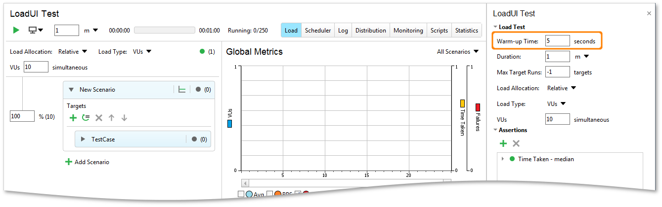The image size is (662, 207).
Task: Open the Distribution tab
Action: (x=371, y=31)
